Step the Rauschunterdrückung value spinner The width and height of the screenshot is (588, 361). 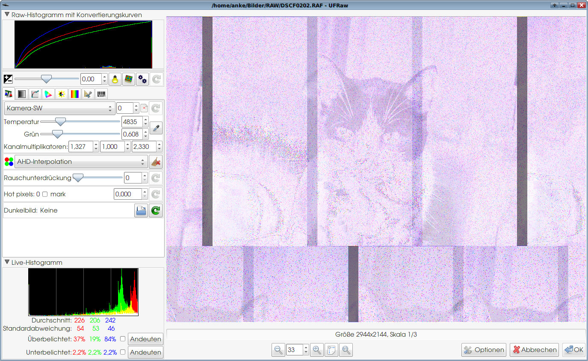pos(146,178)
